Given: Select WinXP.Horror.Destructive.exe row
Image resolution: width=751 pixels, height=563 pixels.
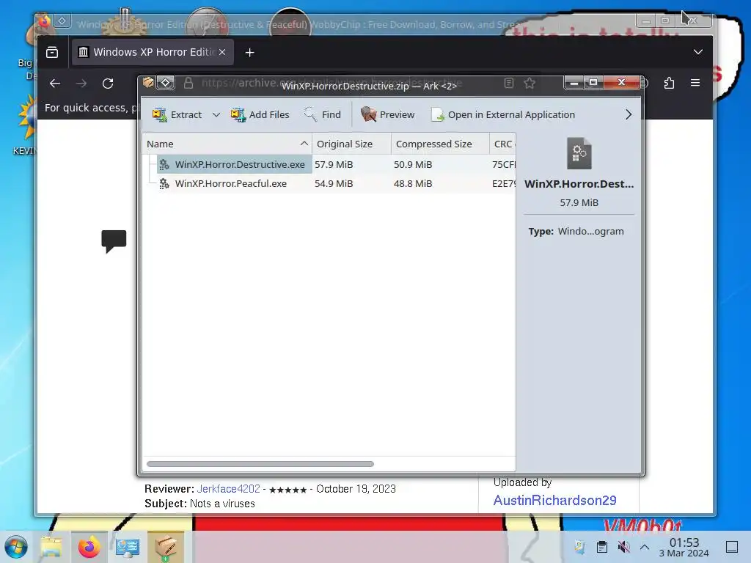Looking at the screenshot, I should point(329,164).
